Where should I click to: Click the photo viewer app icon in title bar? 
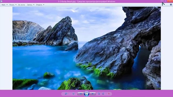pyautogui.click(x=1, y=1)
